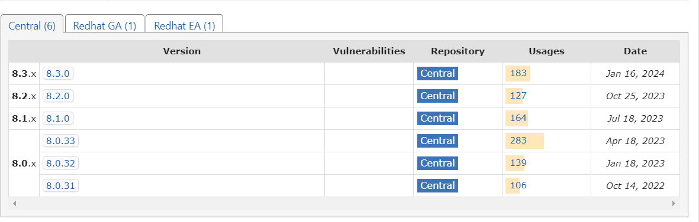Open version 8.0.31 link
Image resolution: width=699 pixels, height=222 pixels.
(x=60, y=185)
